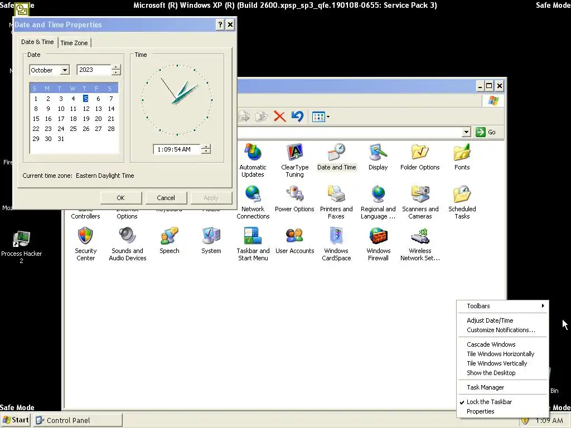571x428 pixels.
Task: Open Windows CardSpace icon
Action: click(336, 244)
